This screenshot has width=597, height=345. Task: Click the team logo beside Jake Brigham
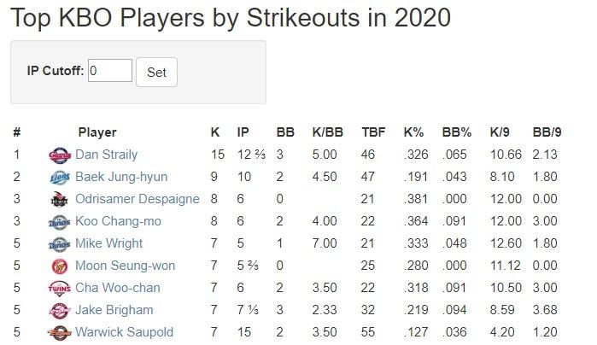(x=61, y=310)
